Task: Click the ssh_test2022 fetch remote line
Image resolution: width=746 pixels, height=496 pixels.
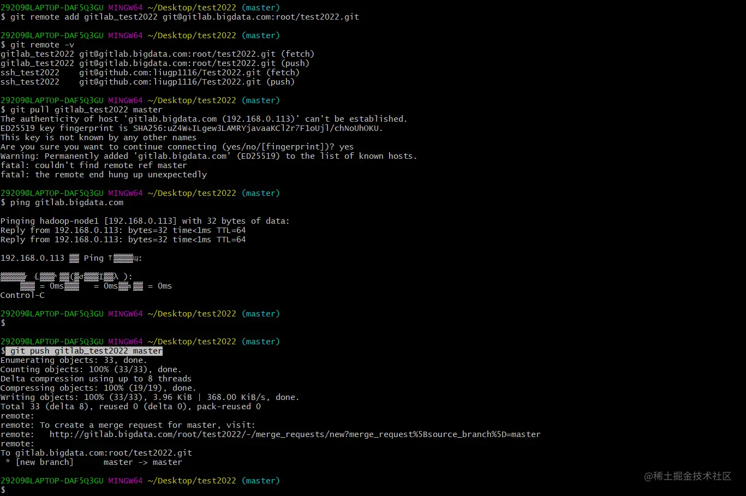Action: point(150,73)
